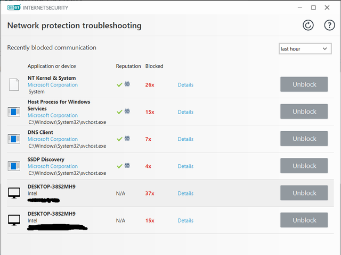Unblock DNS Client

[304, 139]
